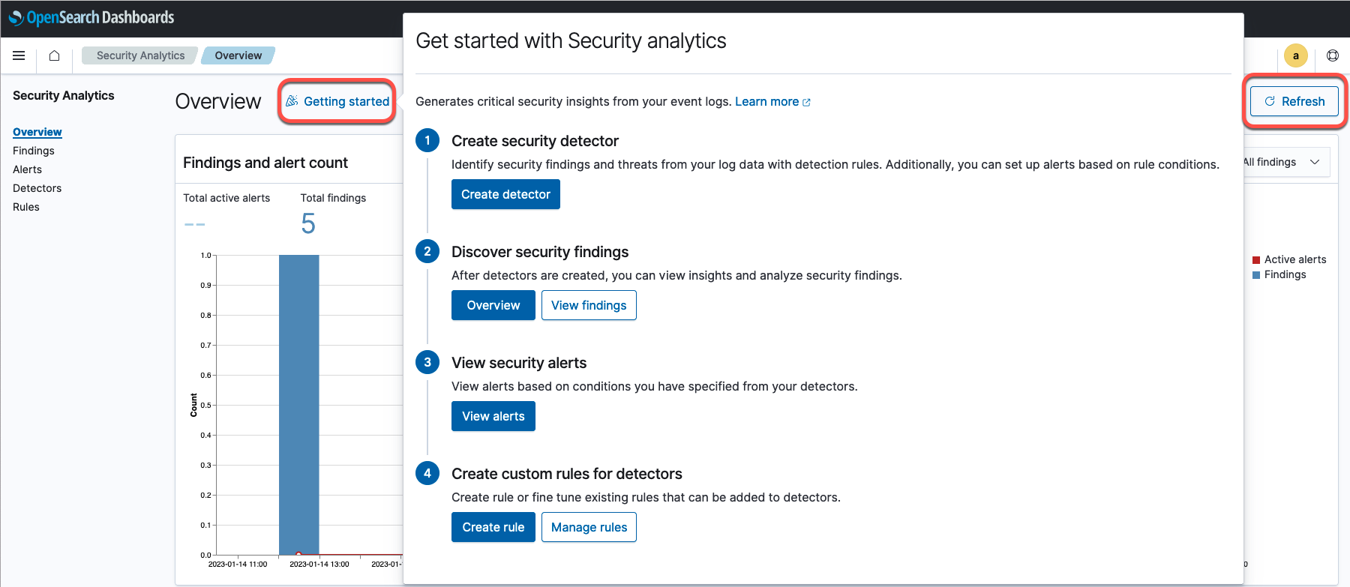This screenshot has height=587, width=1350.
Task: Refresh the overview page
Action: point(1294,101)
